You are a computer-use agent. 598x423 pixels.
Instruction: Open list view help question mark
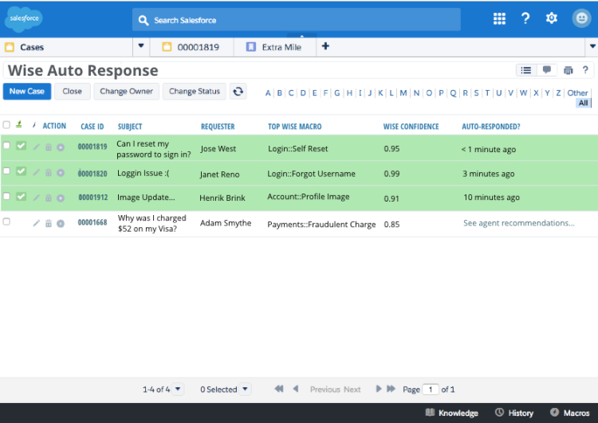(x=585, y=70)
